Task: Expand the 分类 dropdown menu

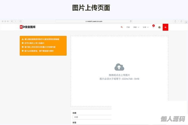Action: pyautogui.click(x=145, y=27)
